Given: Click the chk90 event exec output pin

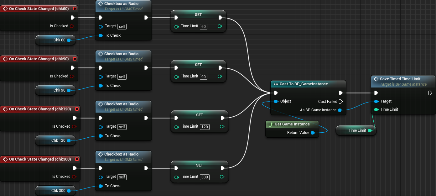Looking at the screenshot, I should pos(73,68).
